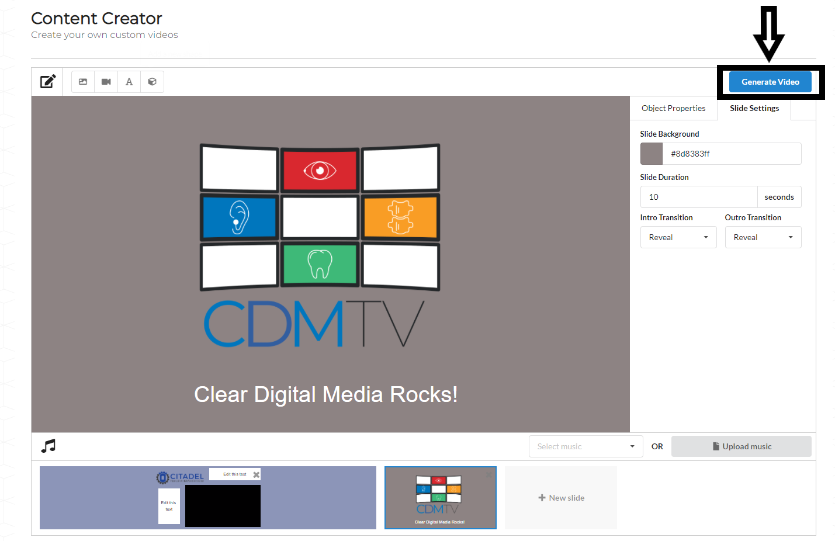The height and width of the screenshot is (541, 835).
Task: Add a New slide
Action: tap(561, 498)
